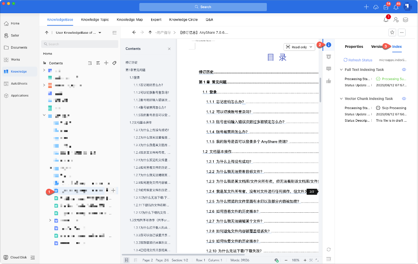The height and width of the screenshot is (264, 418).
Task: Jump to 1.1登录 in document outline
Action: (x=134, y=78)
